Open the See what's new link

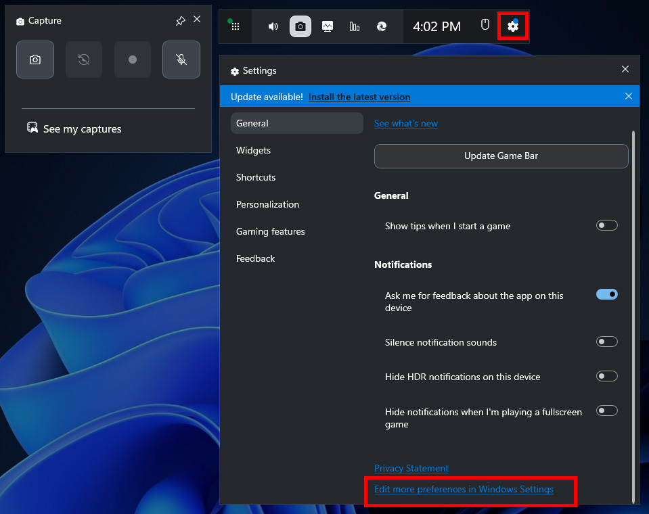tap(406, 123)
